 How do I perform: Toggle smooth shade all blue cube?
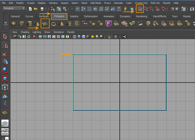pyautogui.click(x=79, y=37)
